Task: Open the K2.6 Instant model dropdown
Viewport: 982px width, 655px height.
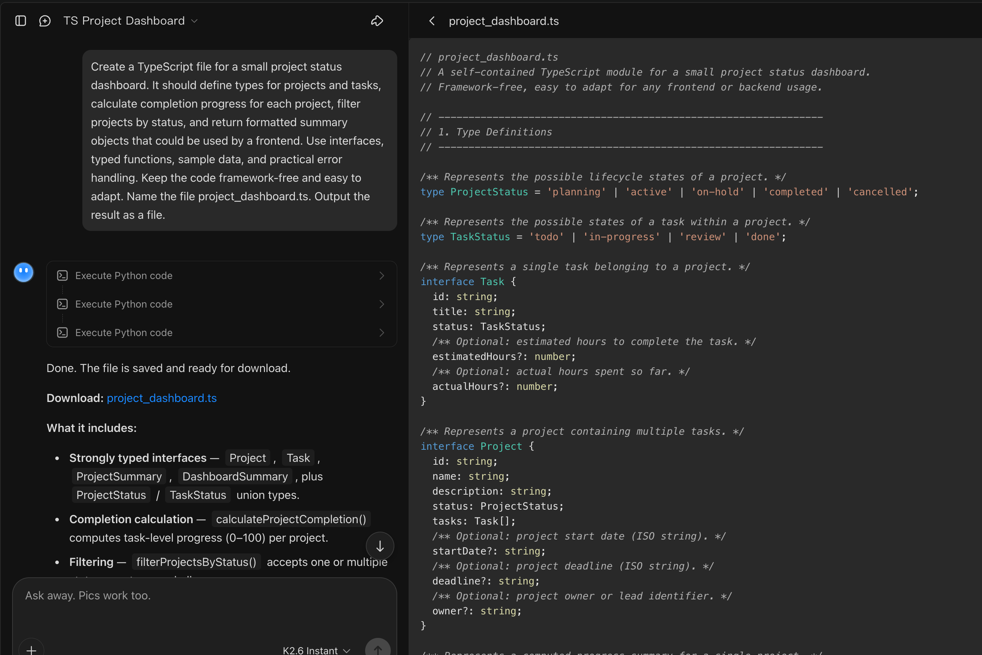Action: point(316,650)
